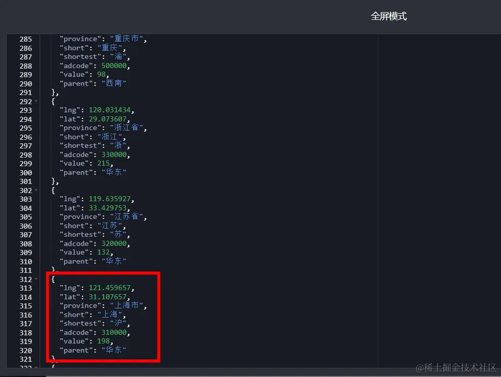
Task: Select shortest value "苏"
Action: [x=118, y=234]
